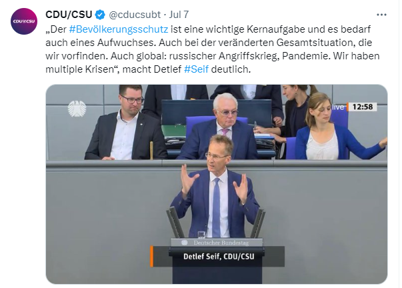This screenshot has height=288, width=402.
Task: Open the tweet via Jul 7 date
Action: coord(179,15)
